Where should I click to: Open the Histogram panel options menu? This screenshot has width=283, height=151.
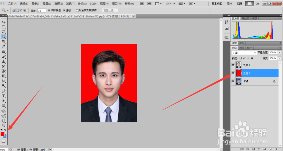280,18
